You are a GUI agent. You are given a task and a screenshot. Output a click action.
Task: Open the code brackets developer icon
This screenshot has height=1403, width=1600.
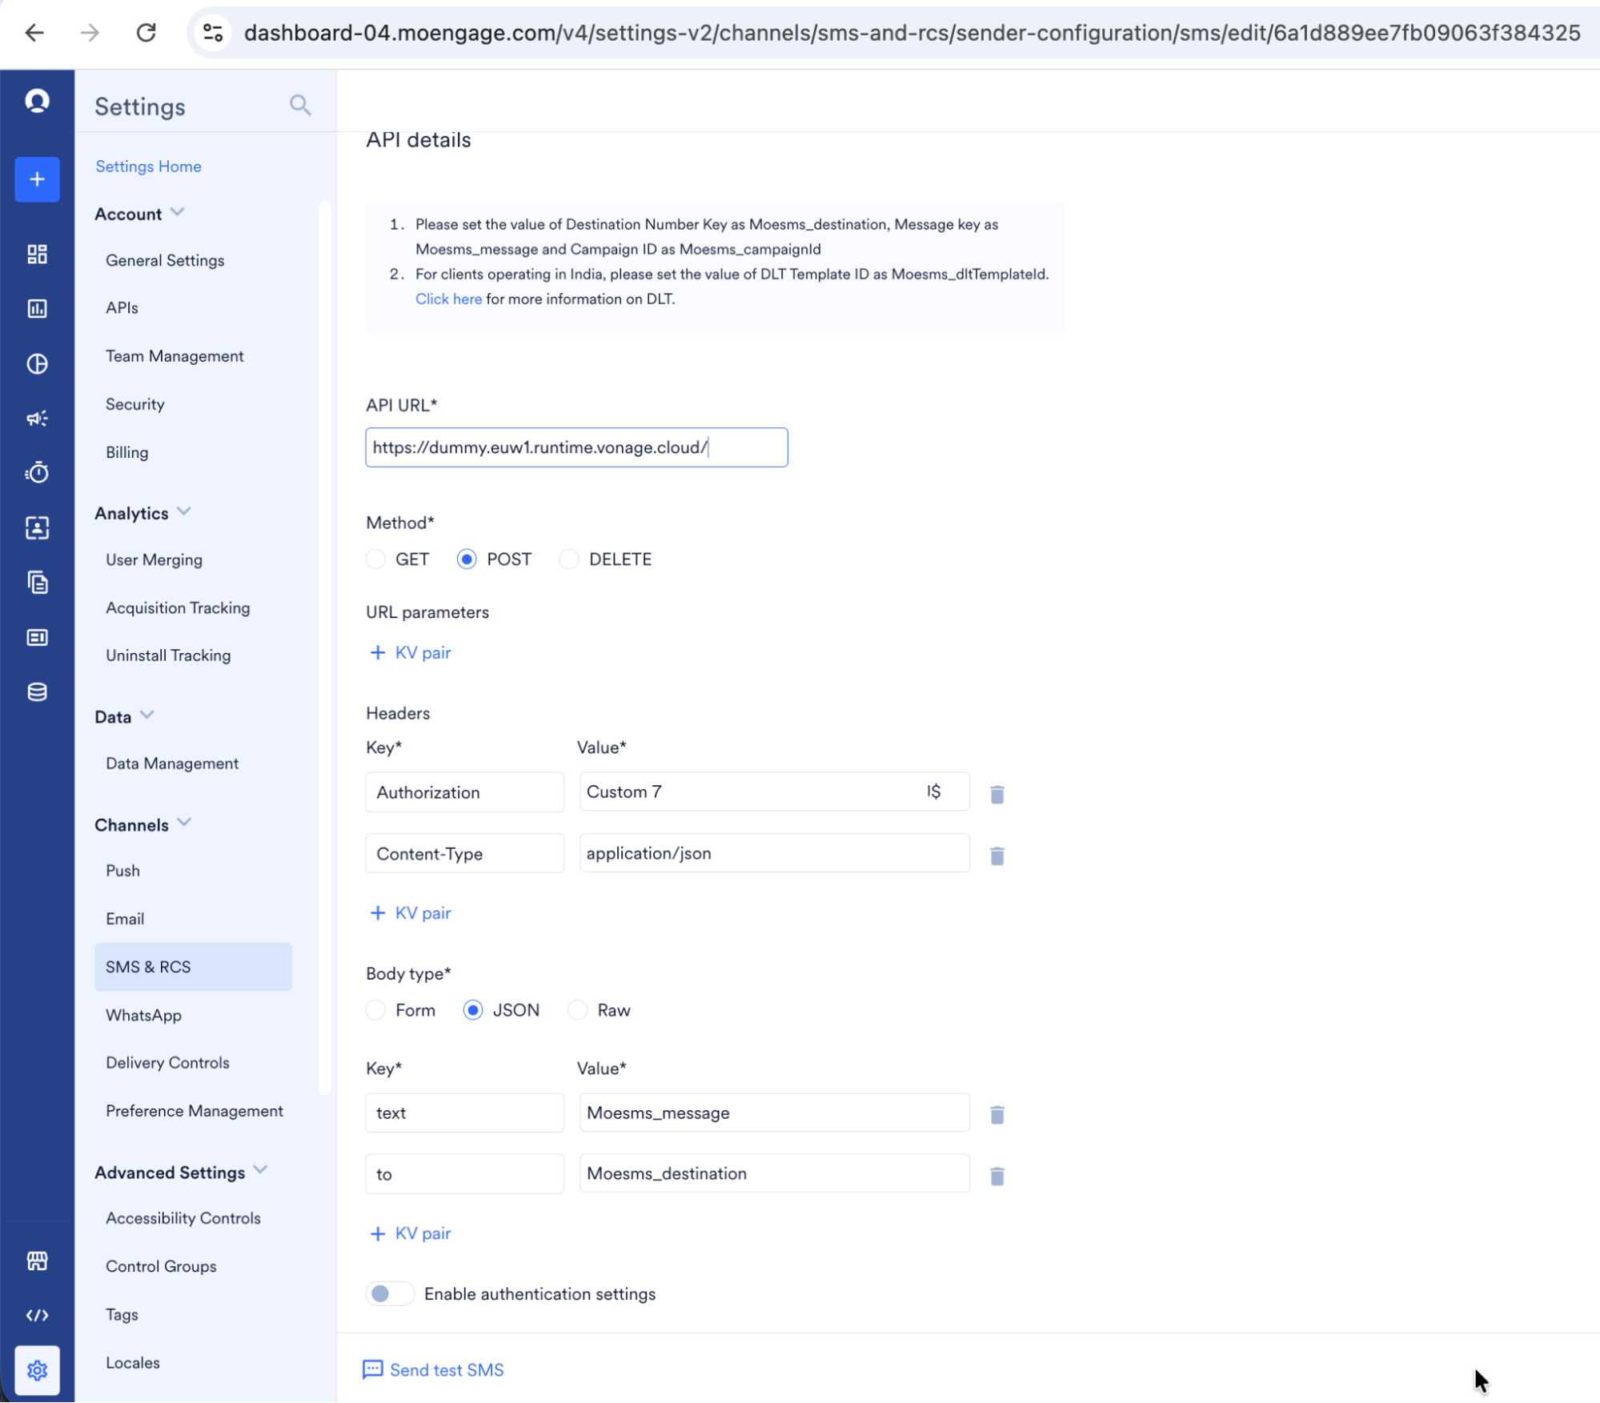click(x=37, y=1316)
